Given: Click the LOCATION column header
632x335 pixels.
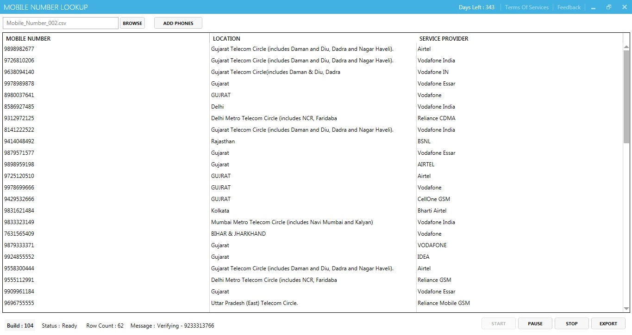Looking at the screenshot, I should coord(226,39).
